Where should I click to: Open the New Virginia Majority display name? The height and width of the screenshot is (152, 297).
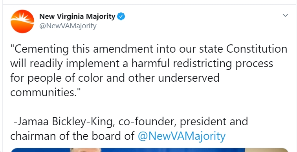[77, 16]
